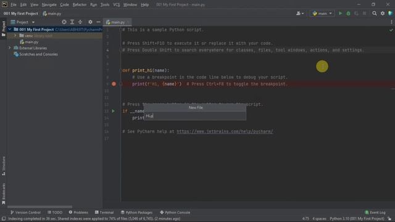Image resolution: width=395 pixels, height=222 pixels.
Task: Open the code-with-me user icon dropdown
Action: pyautogui.click(x=300, y=14)
